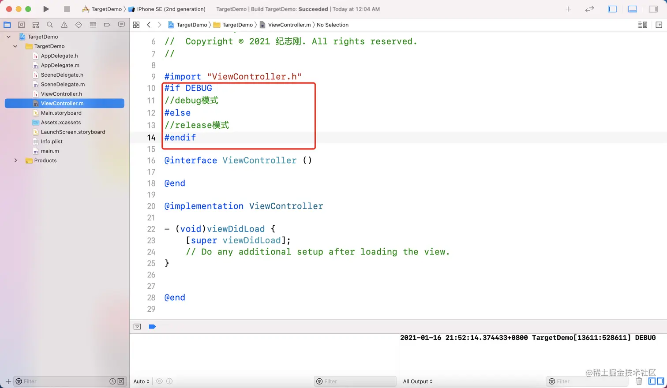The width and height of the screenshot is (667, 388).
Task: Choose the TargetDemo scheme in toolbar
Action: 102,9
